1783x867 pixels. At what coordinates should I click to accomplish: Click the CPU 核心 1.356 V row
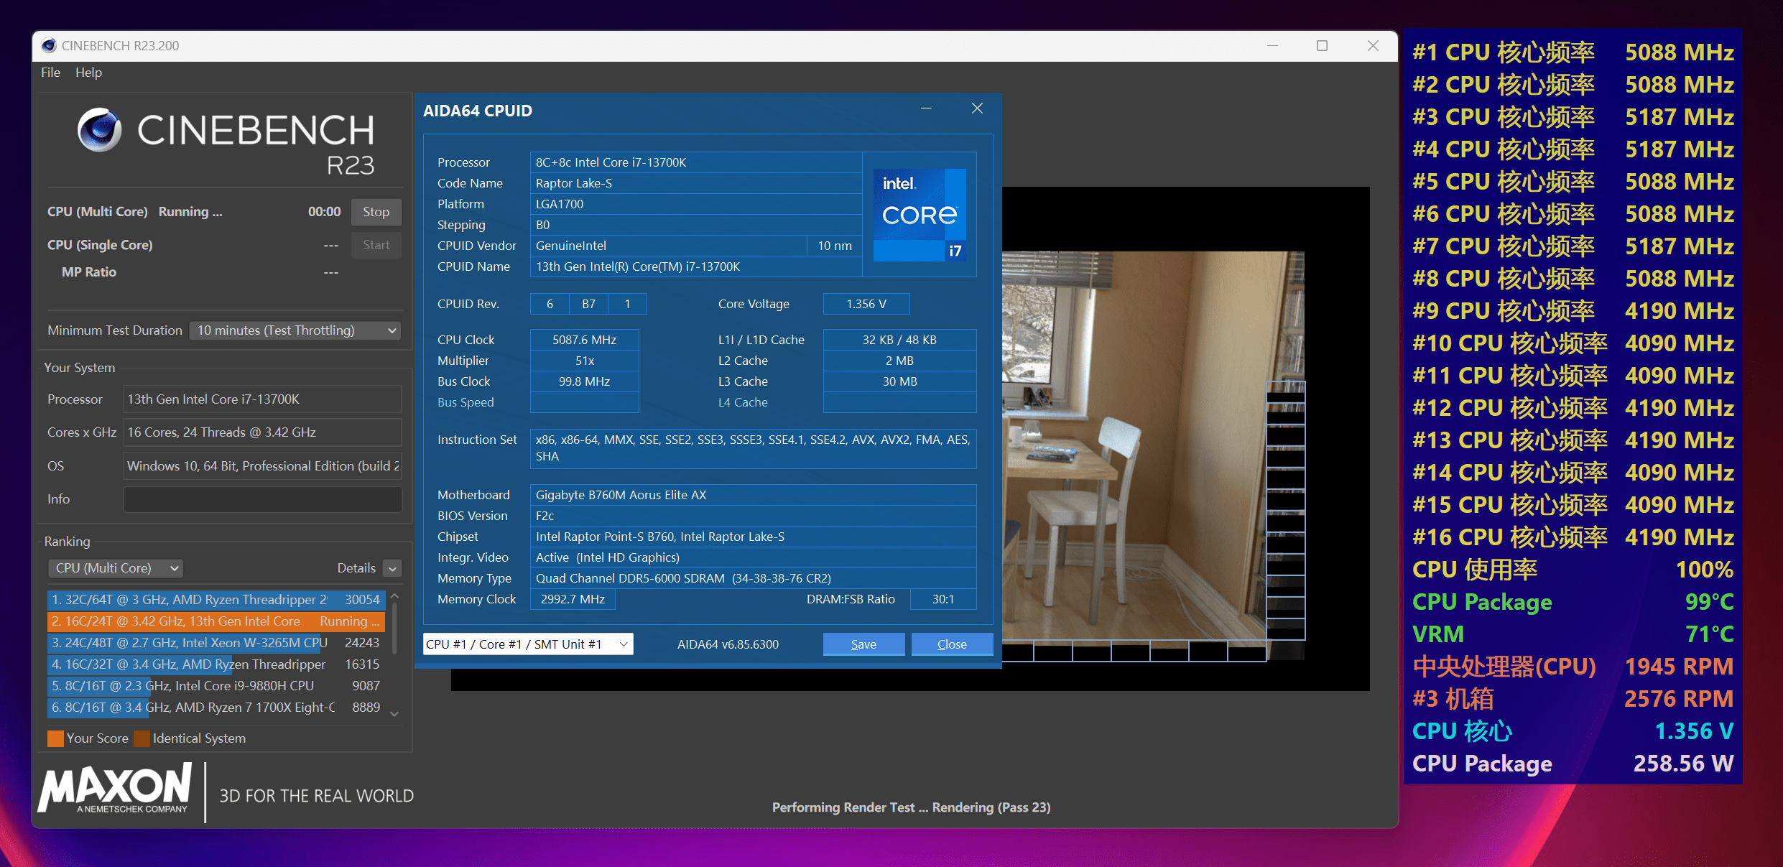pyautogui.click(x=1573, y=731)
